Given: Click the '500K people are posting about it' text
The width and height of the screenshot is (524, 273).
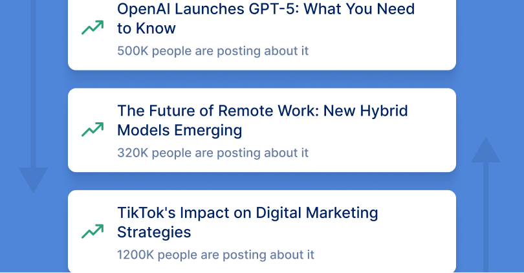Looking at the screenshot, I should (x=213, y=50).
